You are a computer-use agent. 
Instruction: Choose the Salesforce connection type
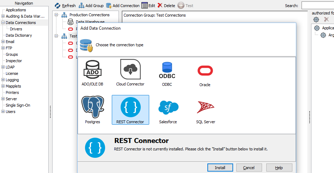168,107
